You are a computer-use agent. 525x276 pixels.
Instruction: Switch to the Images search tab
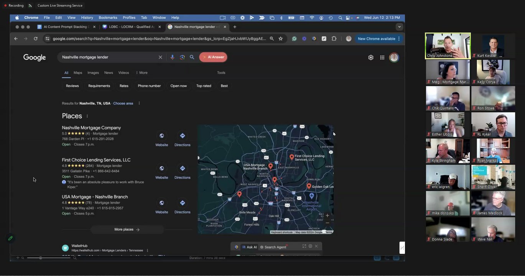pyautogui.click(x=93, y=73)
